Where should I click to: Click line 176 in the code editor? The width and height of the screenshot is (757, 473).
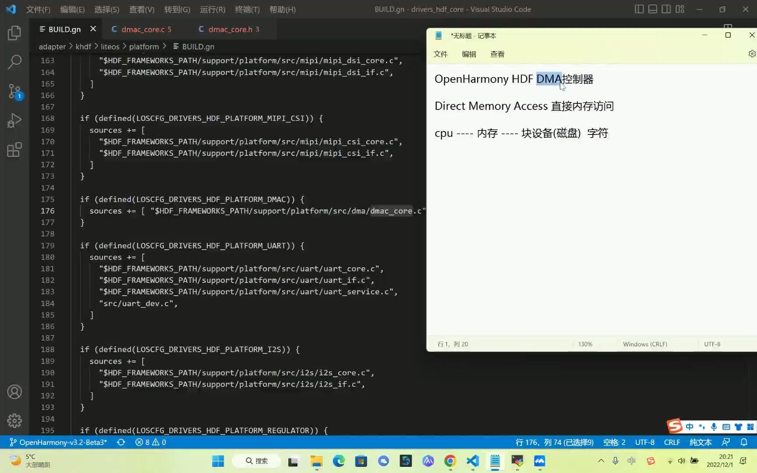[x=257, y=211]
